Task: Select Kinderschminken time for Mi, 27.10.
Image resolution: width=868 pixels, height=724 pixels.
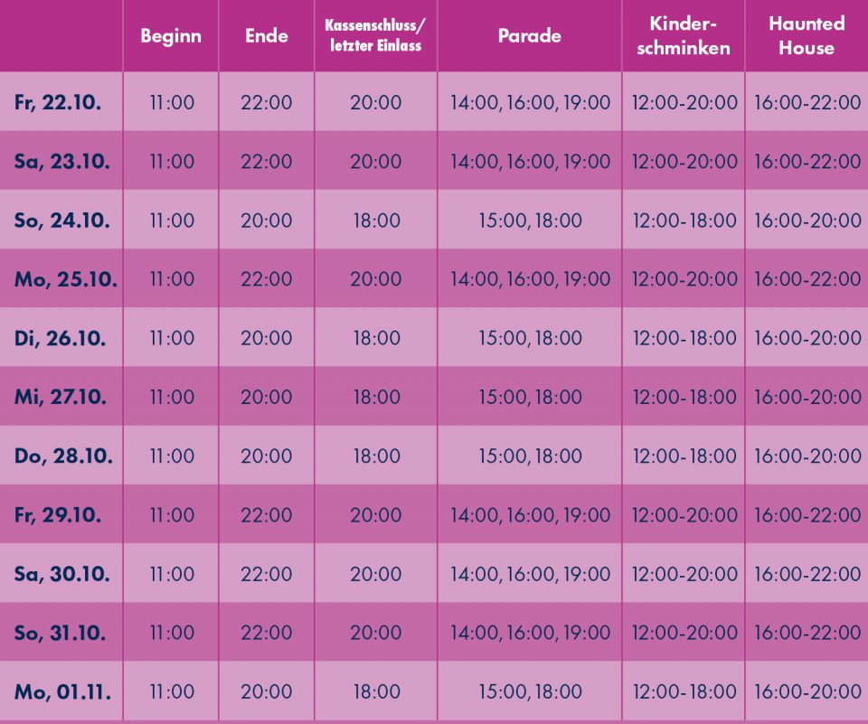Action: pyautogui.click(x=684, y=397)
